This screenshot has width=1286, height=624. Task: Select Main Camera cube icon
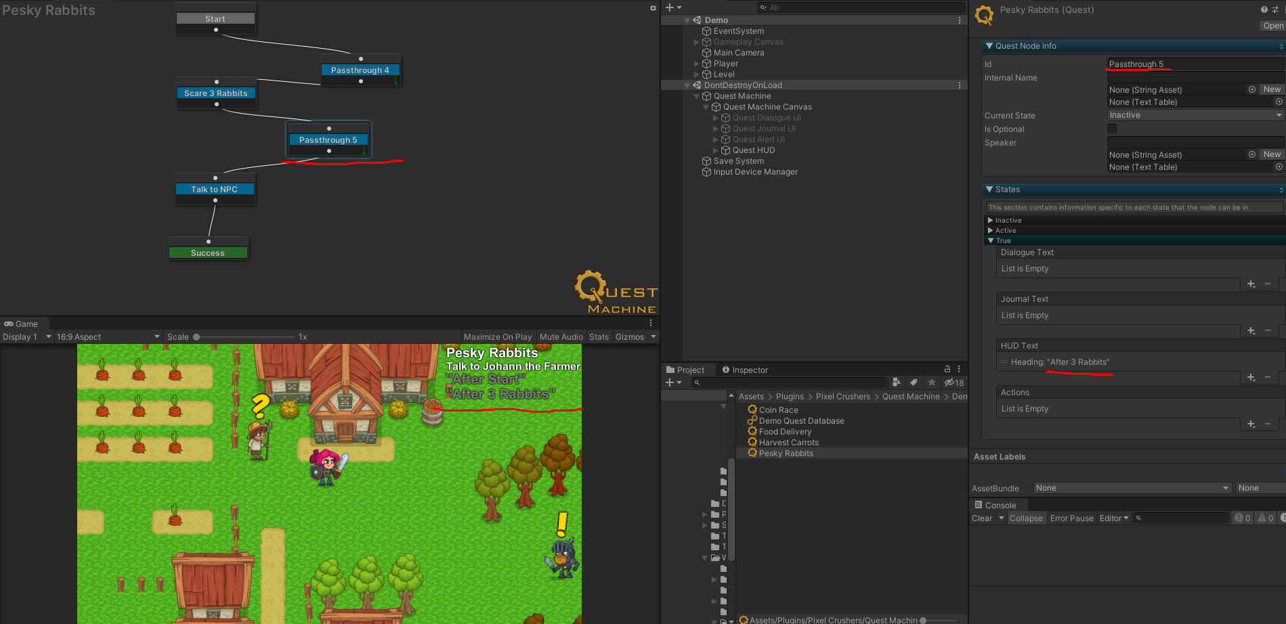(706, 53)
